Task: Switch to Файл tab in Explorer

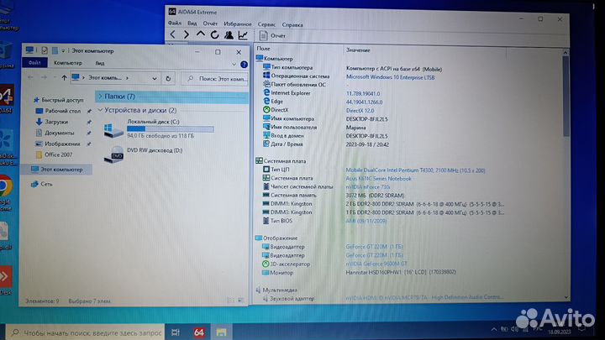Action: (x=34, y=62)
